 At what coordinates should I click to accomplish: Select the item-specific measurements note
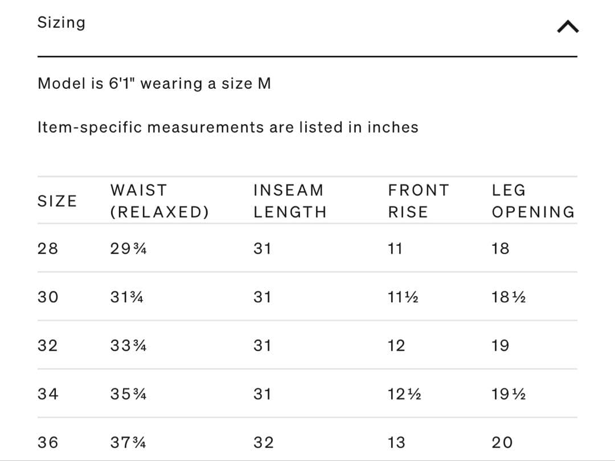(228, 127)
